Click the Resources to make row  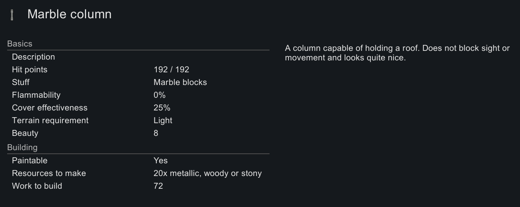pos(138,173)
